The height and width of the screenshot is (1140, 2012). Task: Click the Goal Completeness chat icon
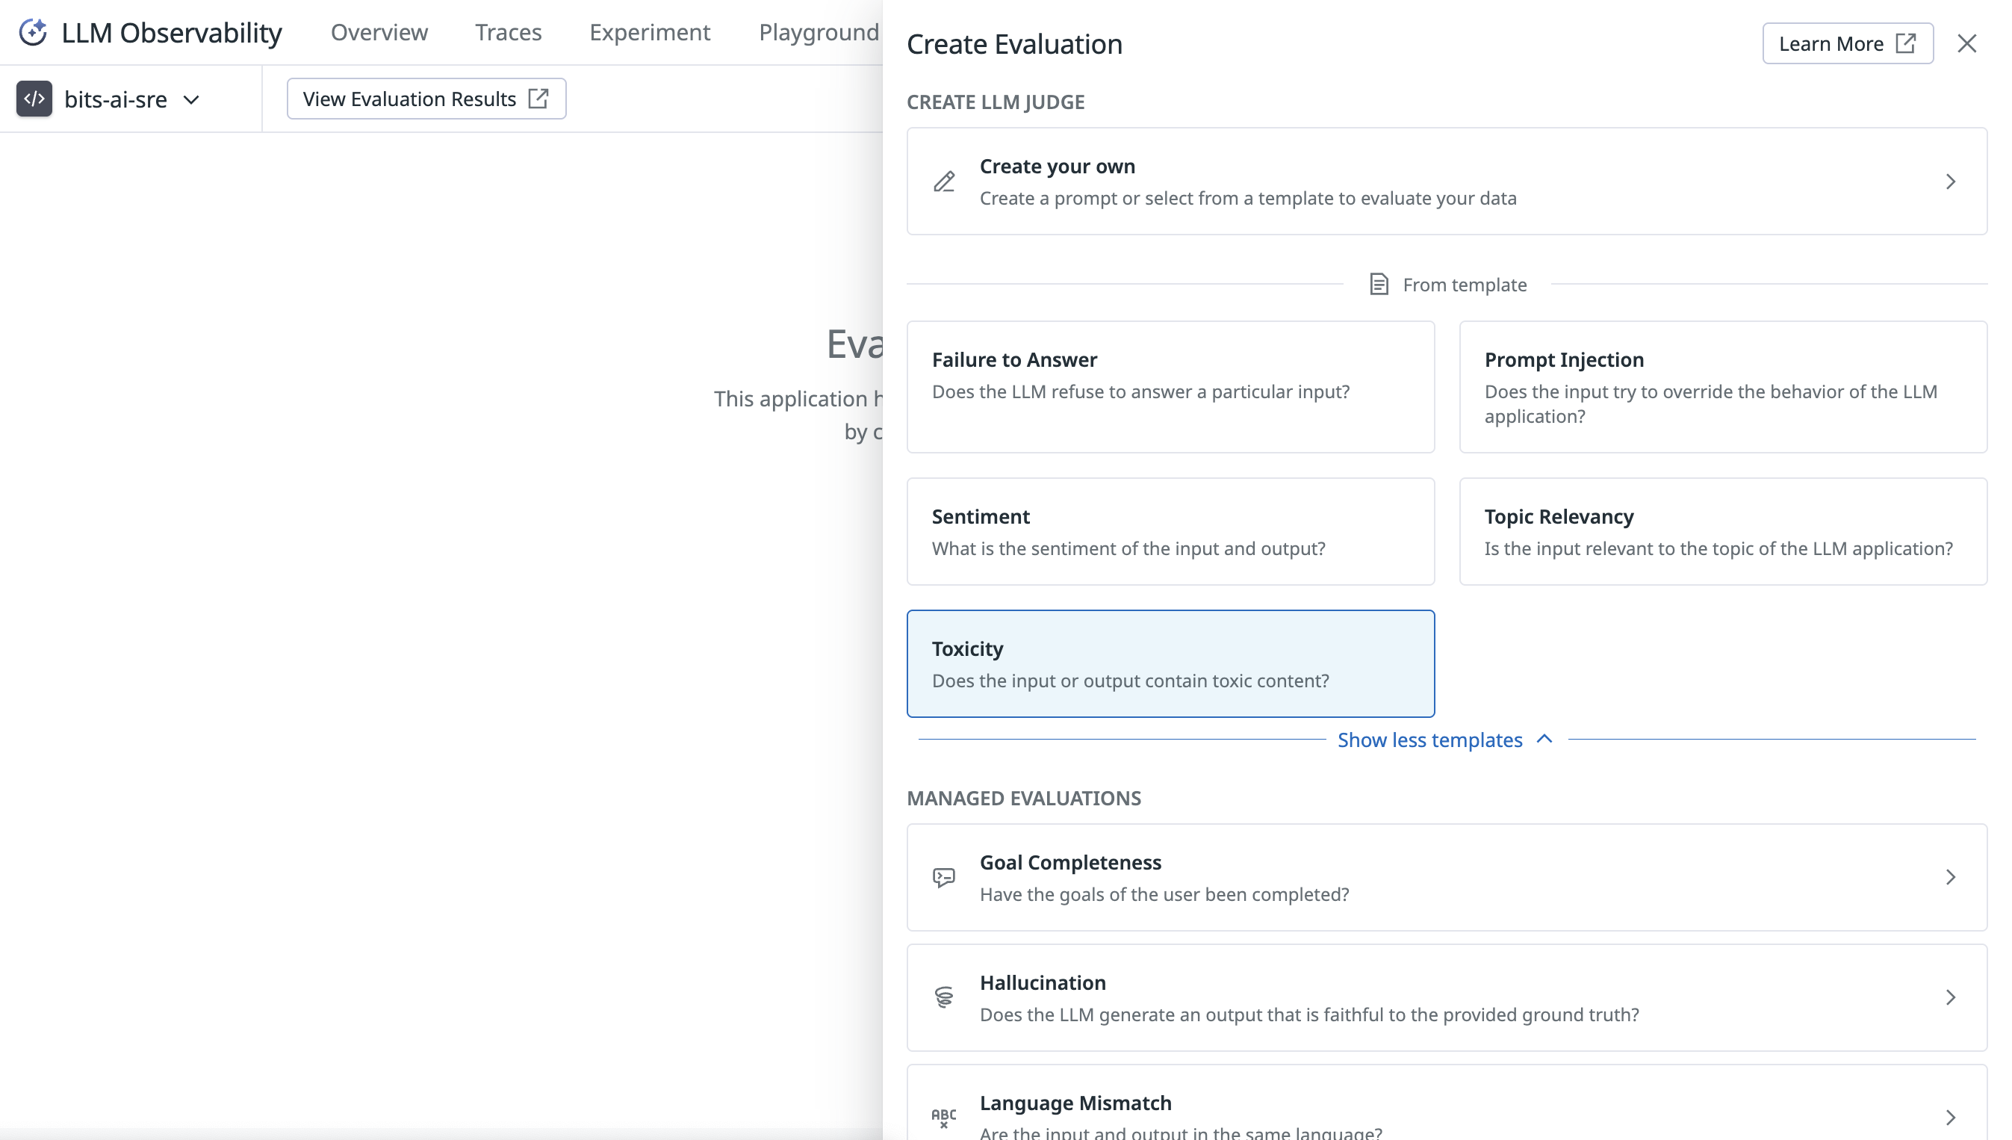(944, 878)
